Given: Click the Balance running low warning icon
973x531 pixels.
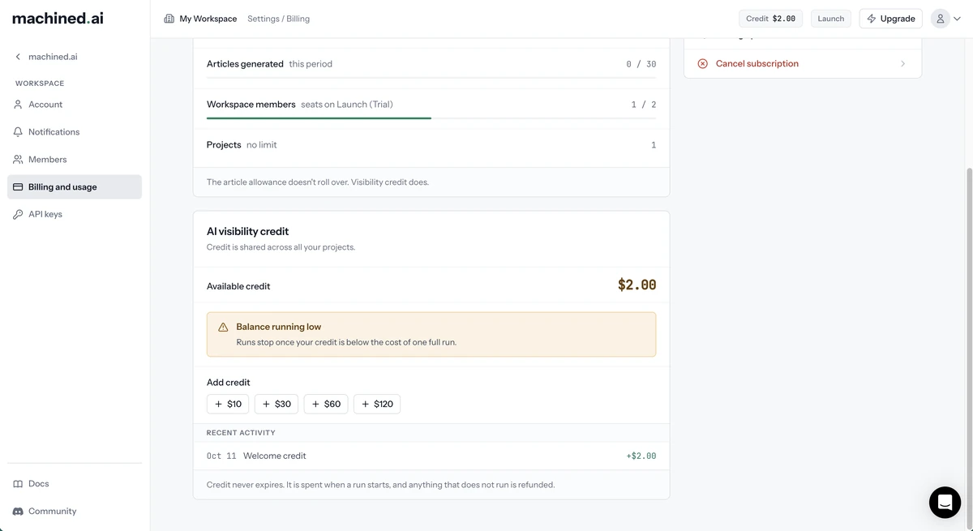Looking at the screenshot, I should 223,328.
